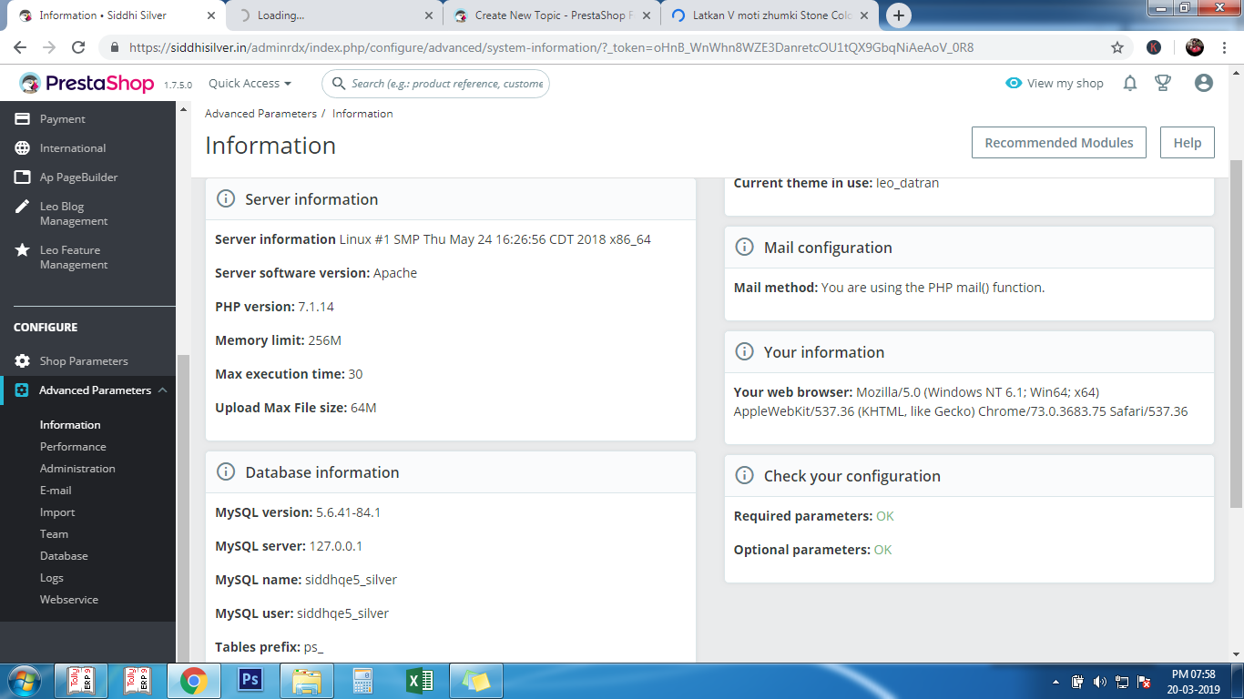Reload the page with refresh icon

(x=78, y=47)
